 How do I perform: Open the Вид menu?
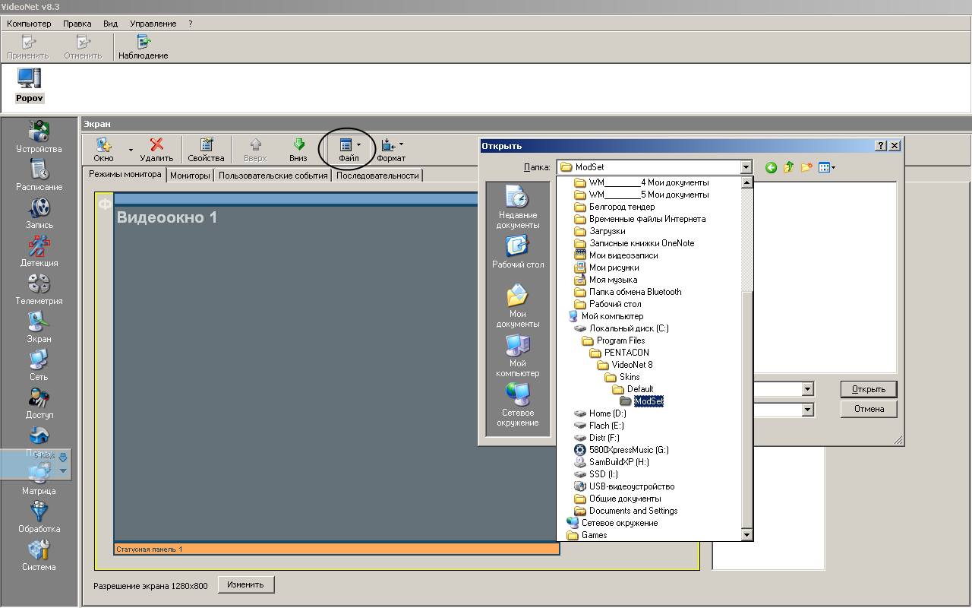110,24
